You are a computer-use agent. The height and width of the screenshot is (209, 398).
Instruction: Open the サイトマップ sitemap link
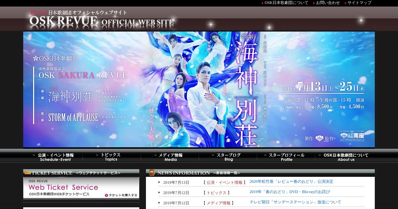359,3
